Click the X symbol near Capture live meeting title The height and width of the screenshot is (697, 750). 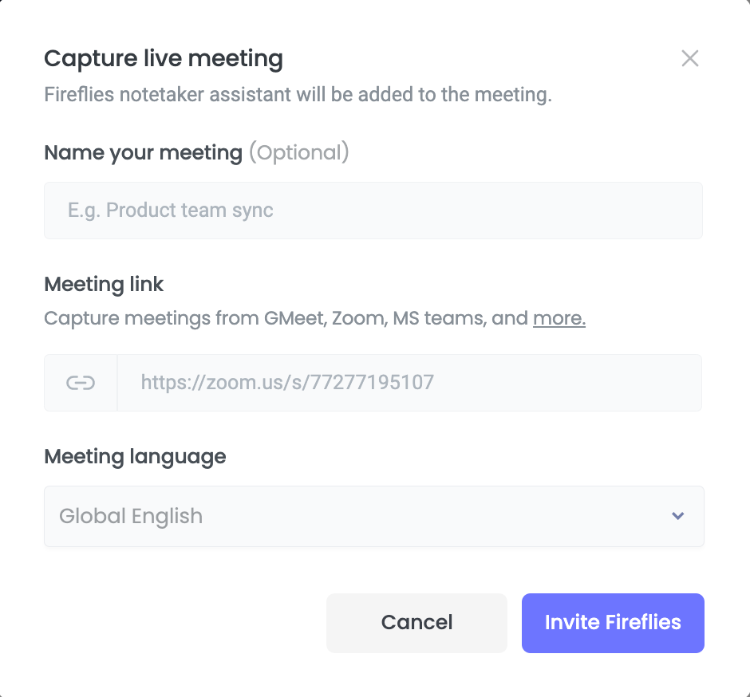(689, 58)
